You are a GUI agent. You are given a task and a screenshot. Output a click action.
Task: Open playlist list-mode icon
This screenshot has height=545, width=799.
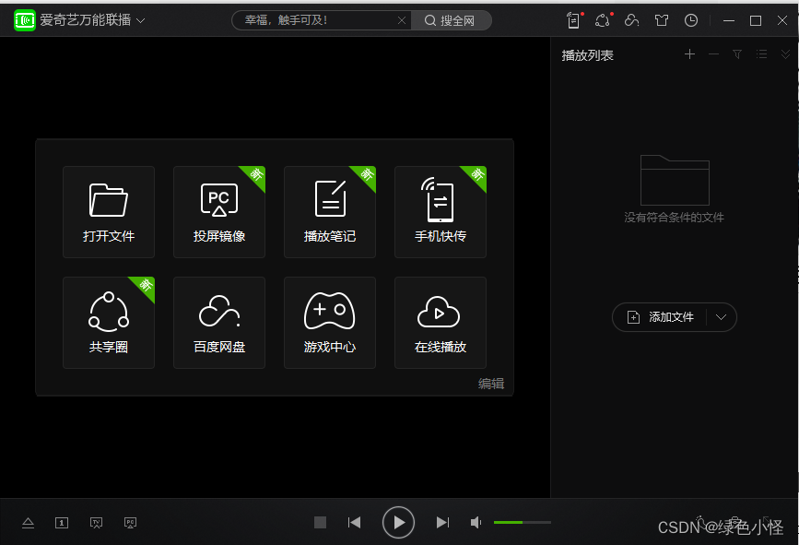pos(761,54)
